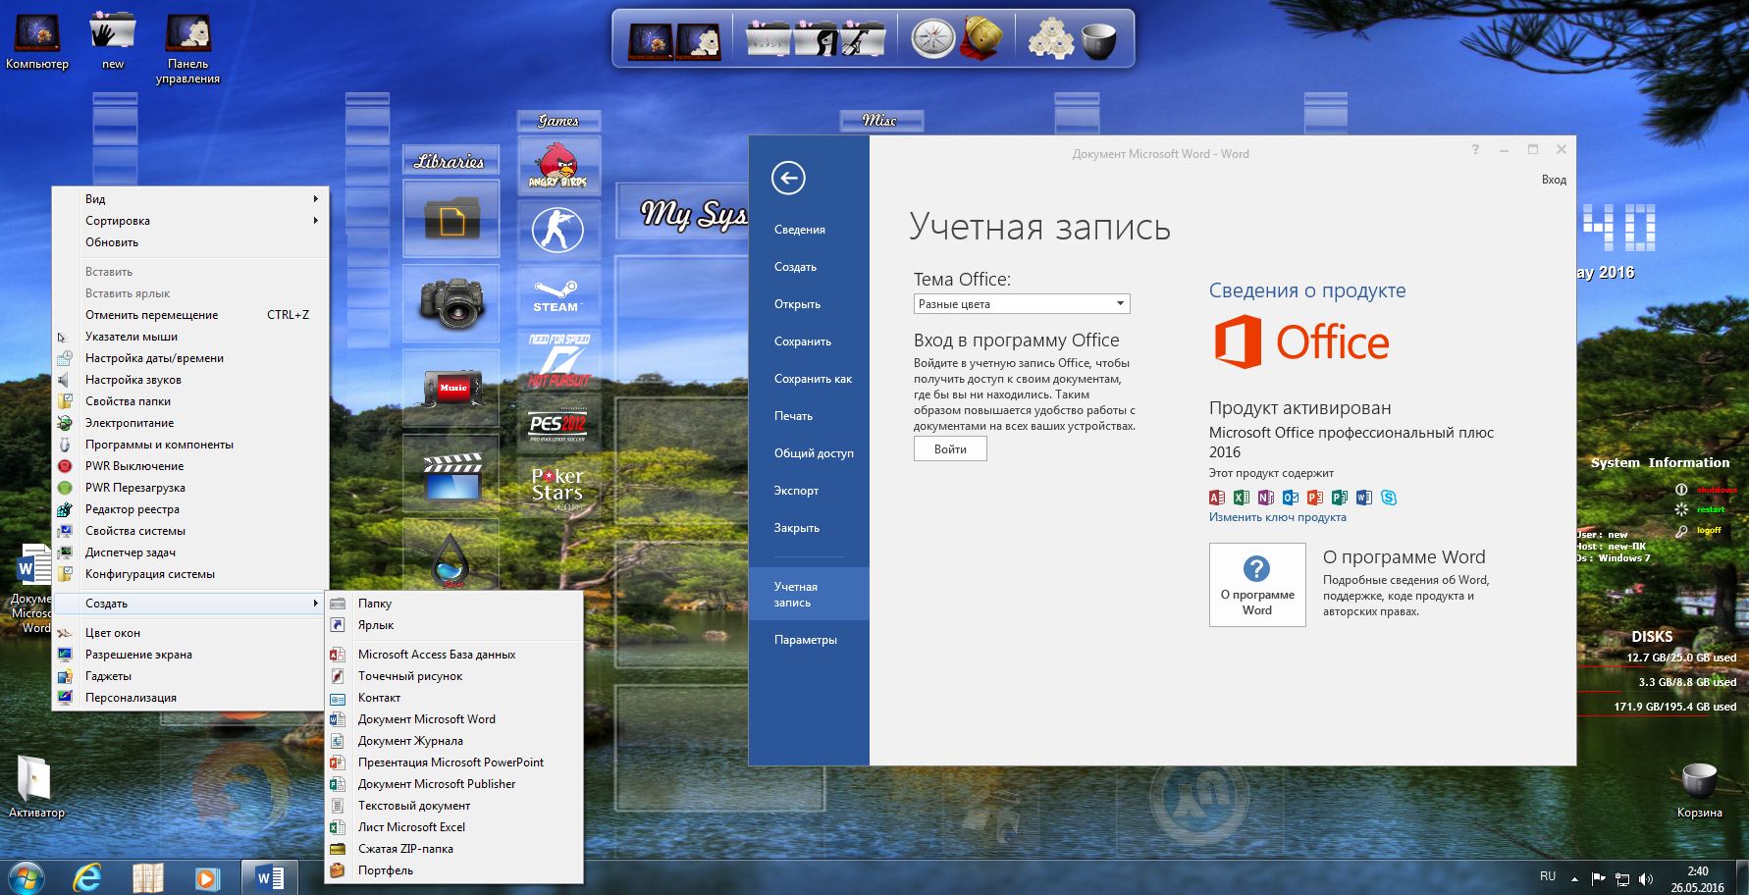Open the Панель управления desktop icon
The width and height of the screenshot is (1749, 895).
pos(187,48)
